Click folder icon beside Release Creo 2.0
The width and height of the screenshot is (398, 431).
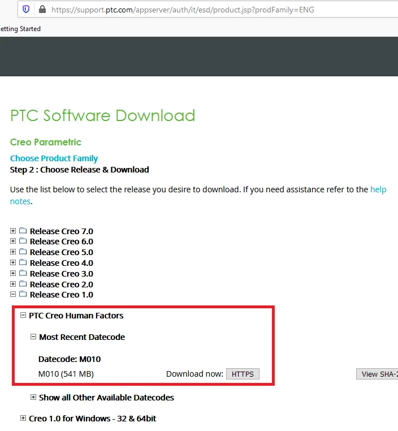coord(23,284)
